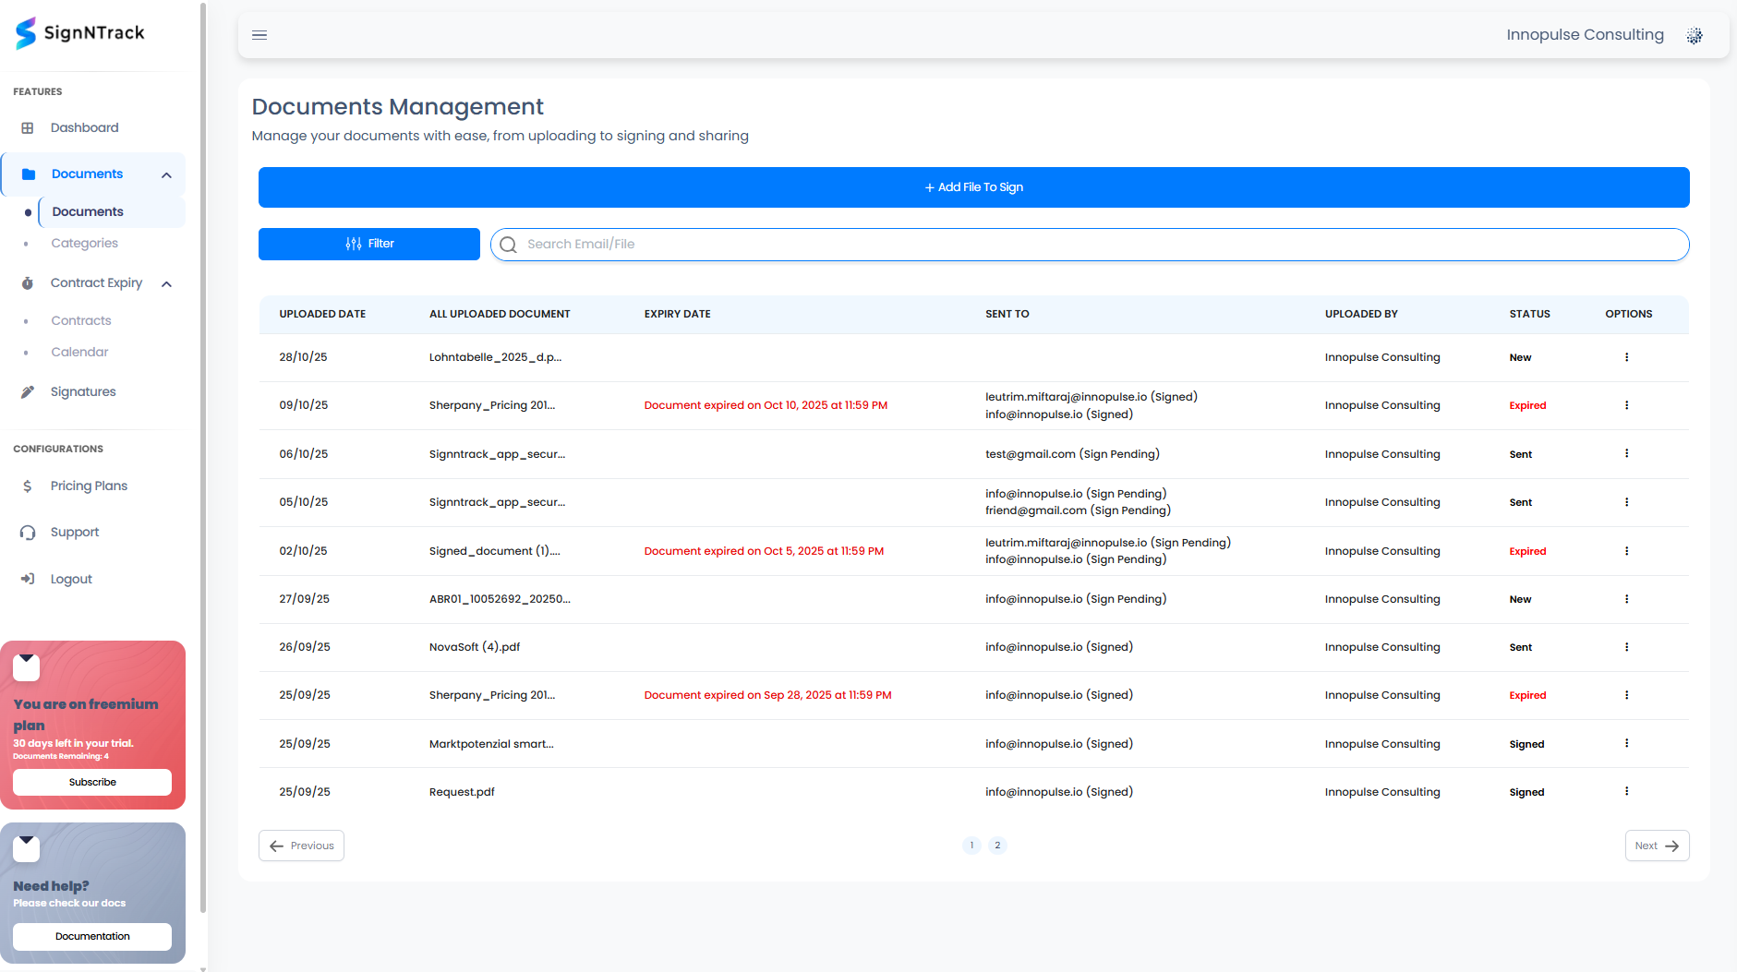Select the Contract Expiry timer icon

pos(29,282)
